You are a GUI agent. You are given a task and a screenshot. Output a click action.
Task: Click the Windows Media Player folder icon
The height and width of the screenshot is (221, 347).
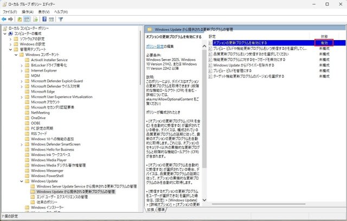click(x=27, y=160)
